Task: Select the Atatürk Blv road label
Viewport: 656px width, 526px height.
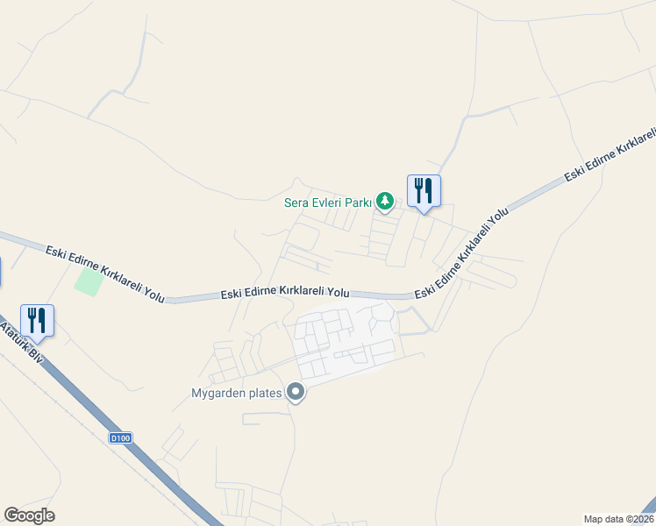Action: click(21, 342)
